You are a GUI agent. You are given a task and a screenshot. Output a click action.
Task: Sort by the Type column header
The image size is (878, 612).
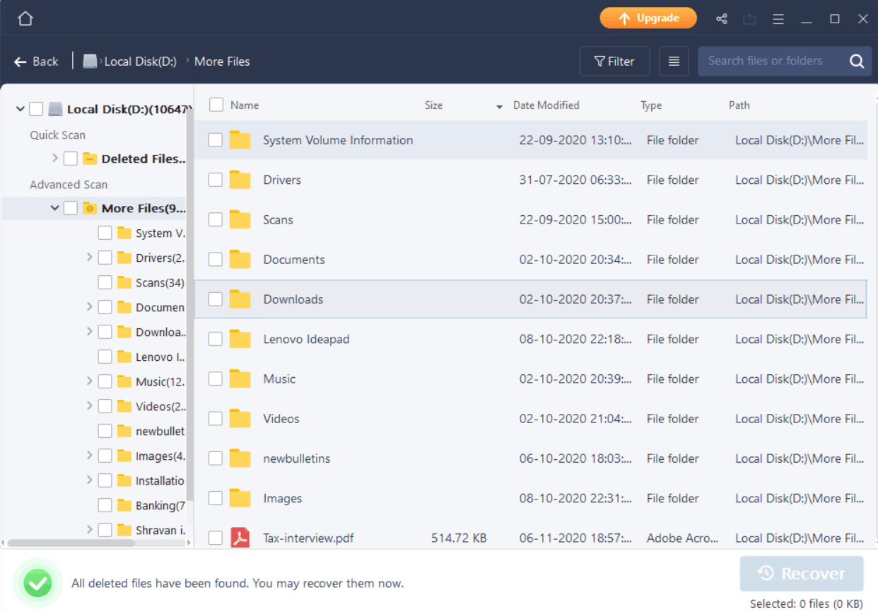coord(651,105)
